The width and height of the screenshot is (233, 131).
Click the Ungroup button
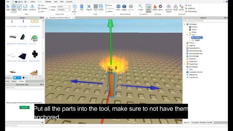pos(110,8)
